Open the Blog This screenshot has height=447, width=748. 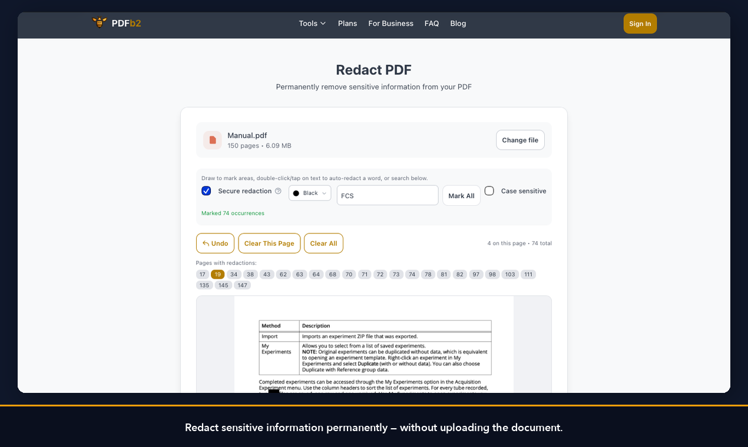pos(458,24)
